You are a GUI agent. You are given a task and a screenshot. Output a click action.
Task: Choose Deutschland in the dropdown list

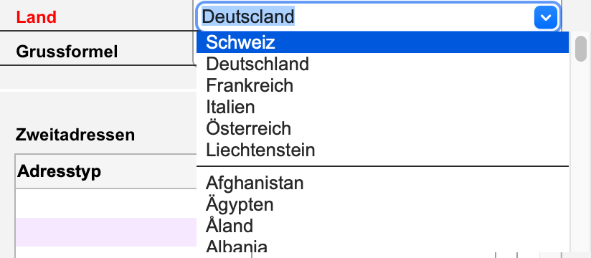(382, 64)
